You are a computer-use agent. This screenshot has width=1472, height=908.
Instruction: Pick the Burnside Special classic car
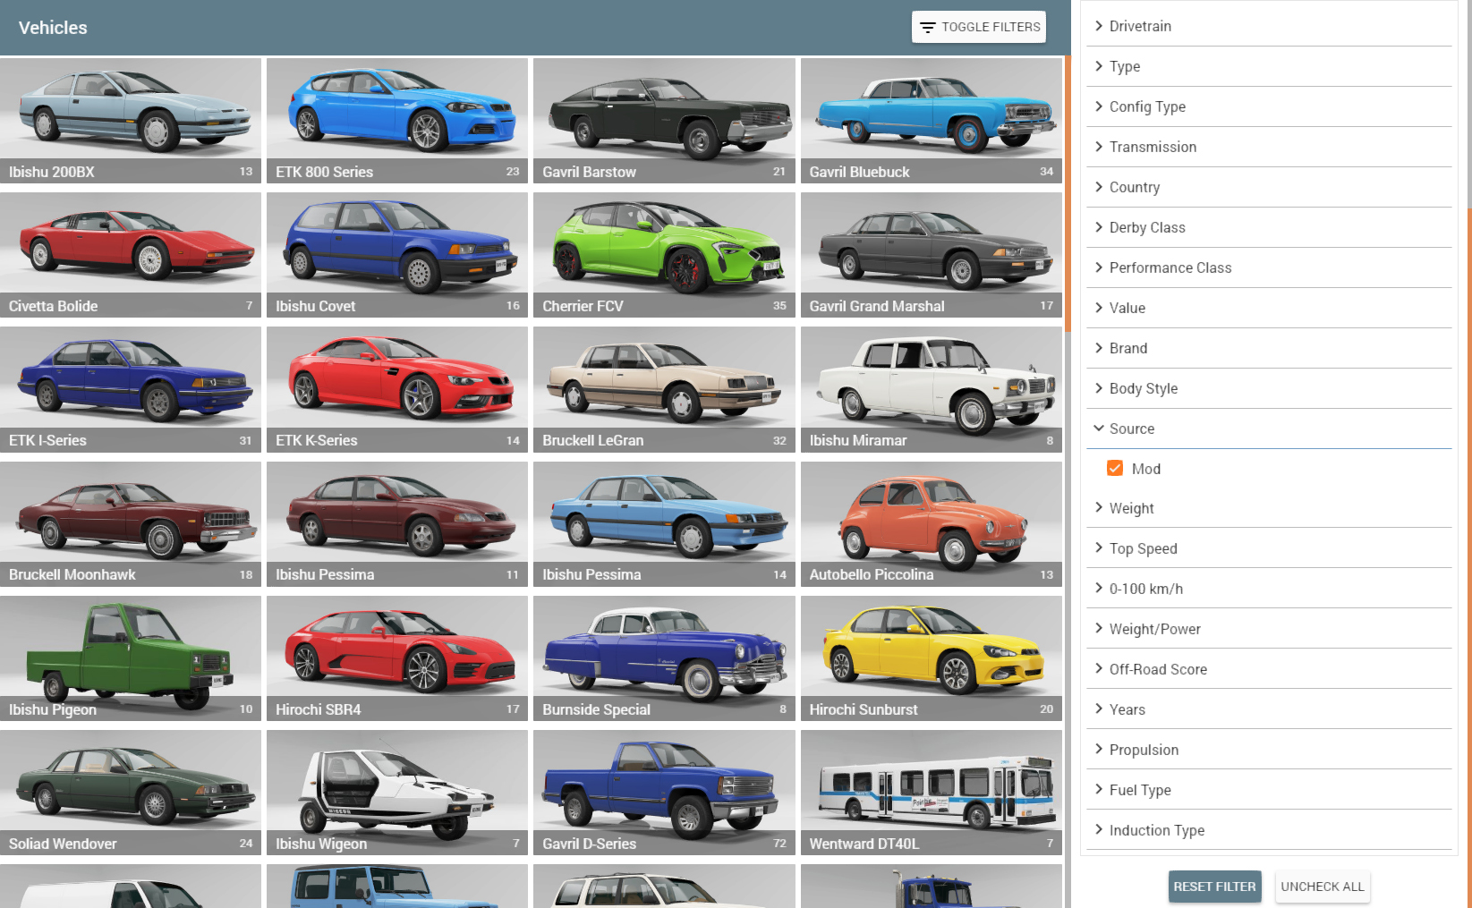click(x=664, y=658)
